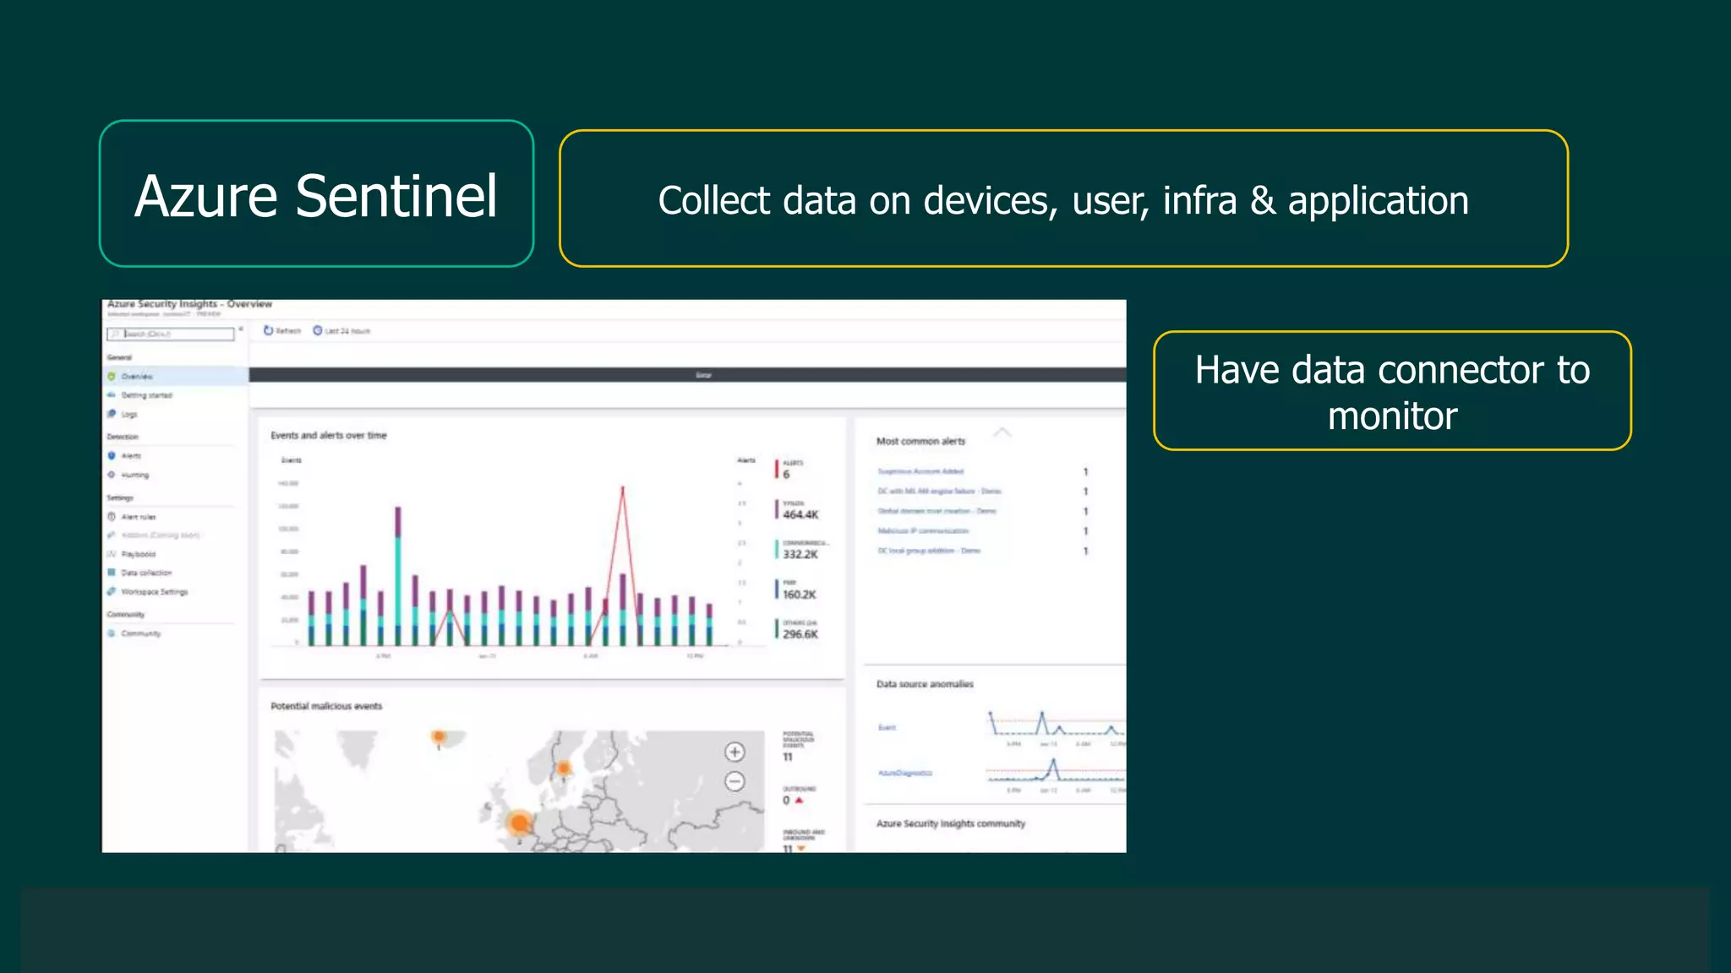The height and width of the screenshot is (973, 1731).
Task: Click the Data source anomalies heading
Action: [x=925, y=684]
